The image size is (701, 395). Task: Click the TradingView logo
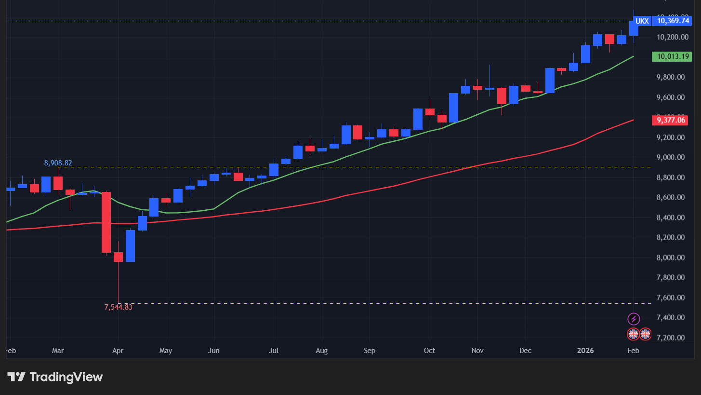(x=55, y=377)
